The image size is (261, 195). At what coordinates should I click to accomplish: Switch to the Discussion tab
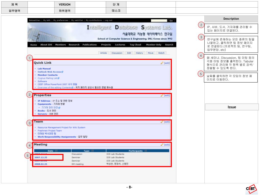pos(117,53)
